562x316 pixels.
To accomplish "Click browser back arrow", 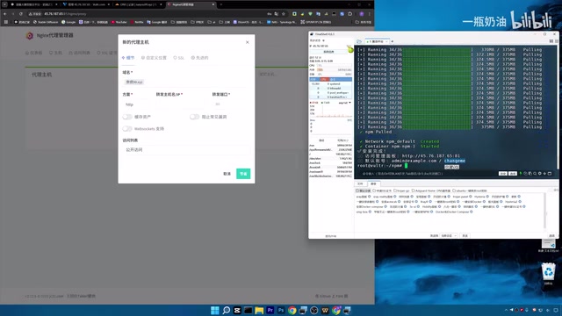I will point(5,14).
